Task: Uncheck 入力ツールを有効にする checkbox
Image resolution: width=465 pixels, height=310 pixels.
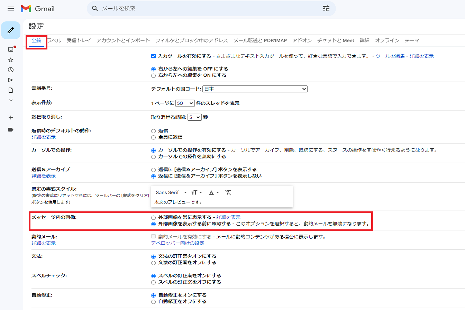Action: click(154, 56)
